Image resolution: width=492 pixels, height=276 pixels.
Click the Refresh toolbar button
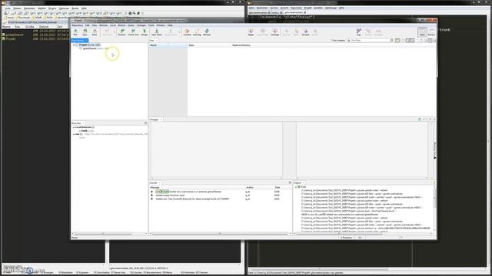207,32
